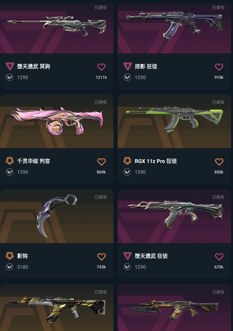Viewport: 233px width, 331px height.
Task: Open the pink 千灵华绽 判官 weapon image
Action: coord(57,121)
